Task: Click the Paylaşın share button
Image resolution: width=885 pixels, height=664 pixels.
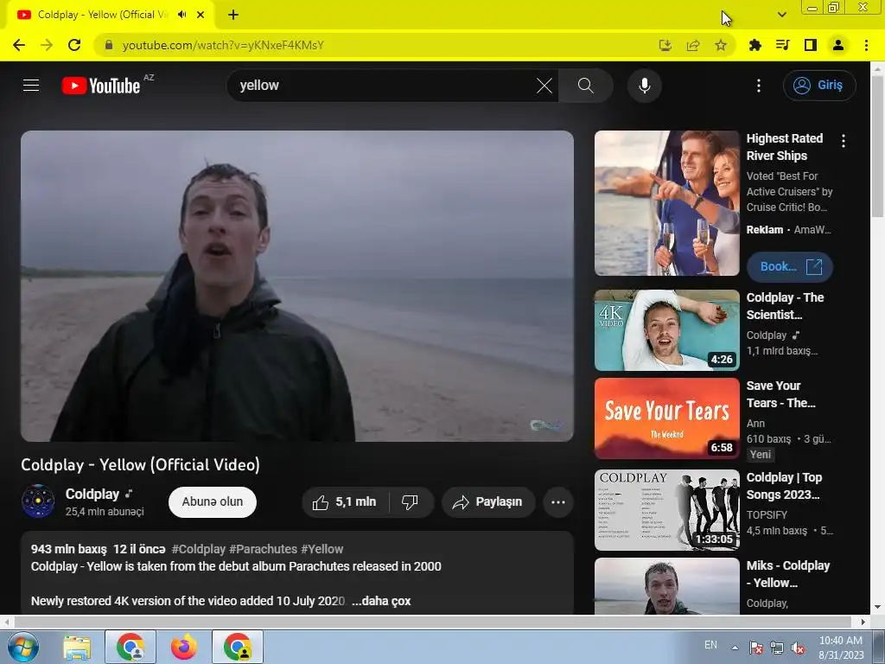Action: coord(488,502)
